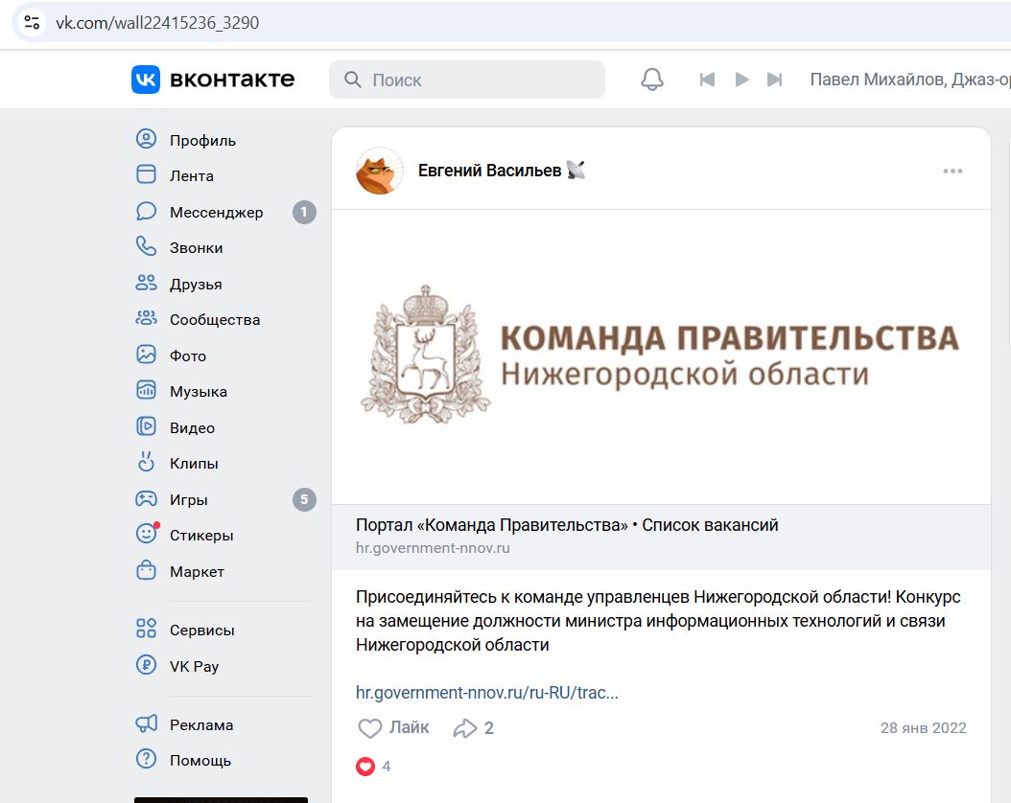
Task: Click the Сервисы grid icon
Action: click(x=147, y=629)
